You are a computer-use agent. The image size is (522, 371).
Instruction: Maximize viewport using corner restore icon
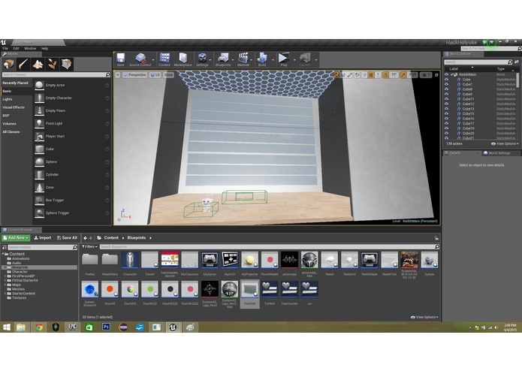[x=436, y=75]
